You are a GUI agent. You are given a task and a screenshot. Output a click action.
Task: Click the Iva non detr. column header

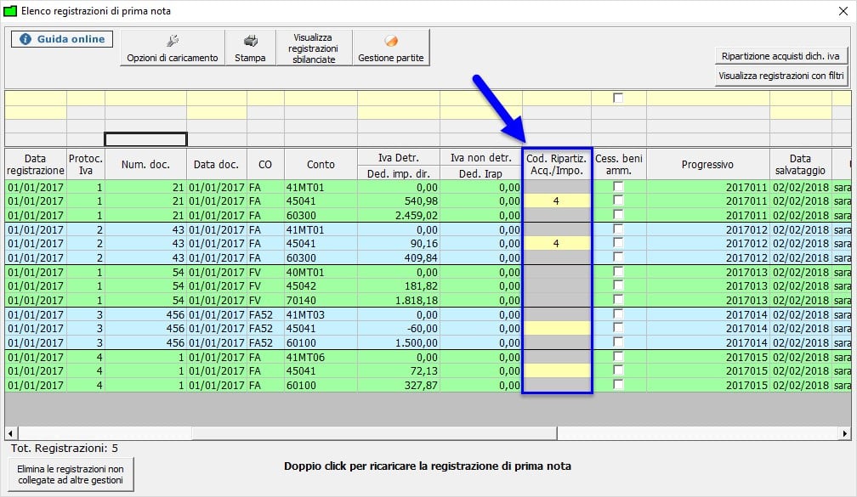tap(481, 157)
